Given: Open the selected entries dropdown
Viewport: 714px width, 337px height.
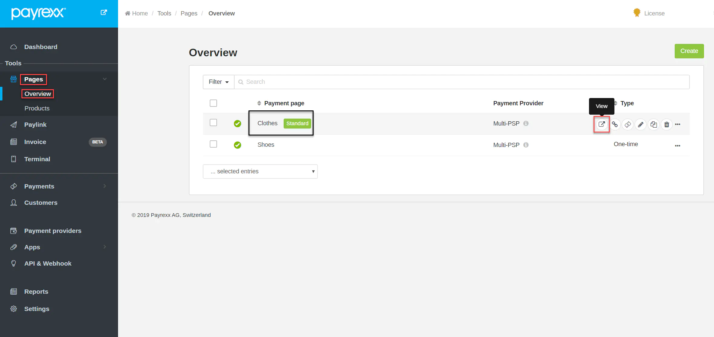Looking at the screenshot, I should (260, 171).
